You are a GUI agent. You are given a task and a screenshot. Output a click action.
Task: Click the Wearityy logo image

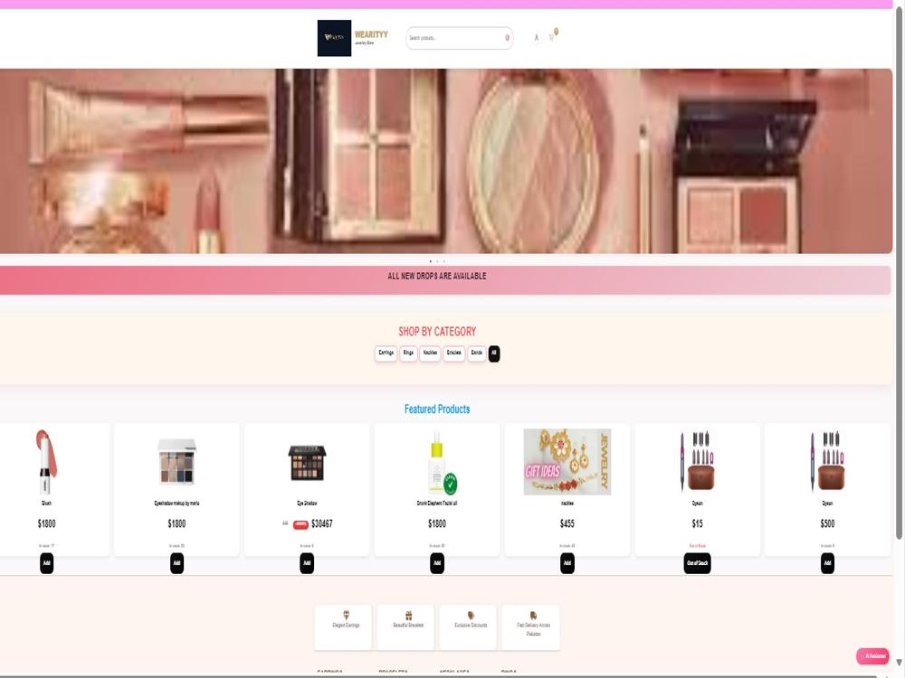pyautogui.click(x=334, y=38)
